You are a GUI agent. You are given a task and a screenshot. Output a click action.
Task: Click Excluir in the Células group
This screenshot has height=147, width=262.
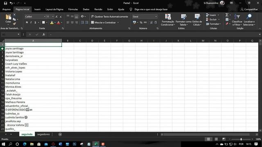point(211,20)
